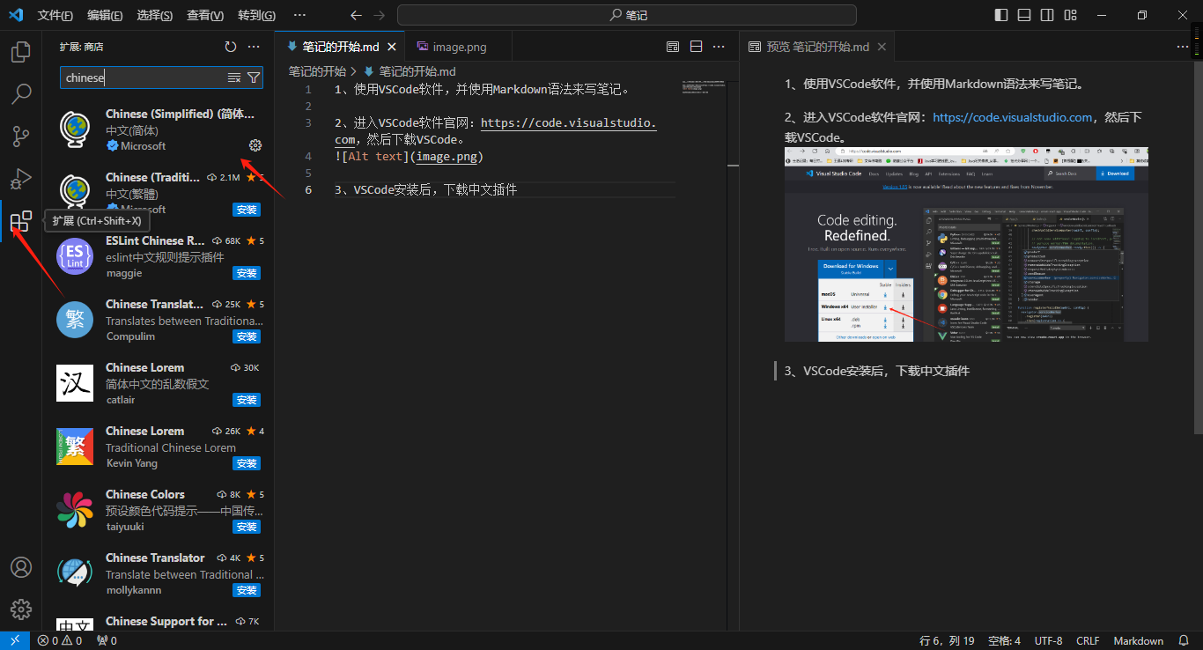Click the VS Code website screenshot in preview

(x=966, y=244)
